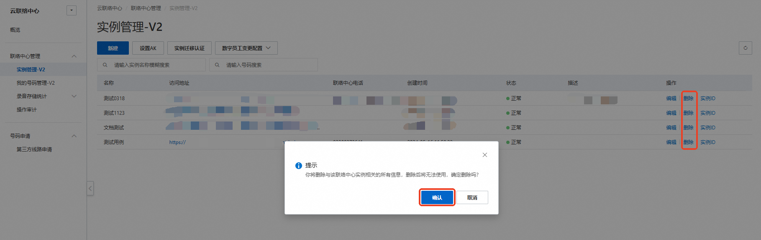Click the 状态 column header

pos(511,83)
